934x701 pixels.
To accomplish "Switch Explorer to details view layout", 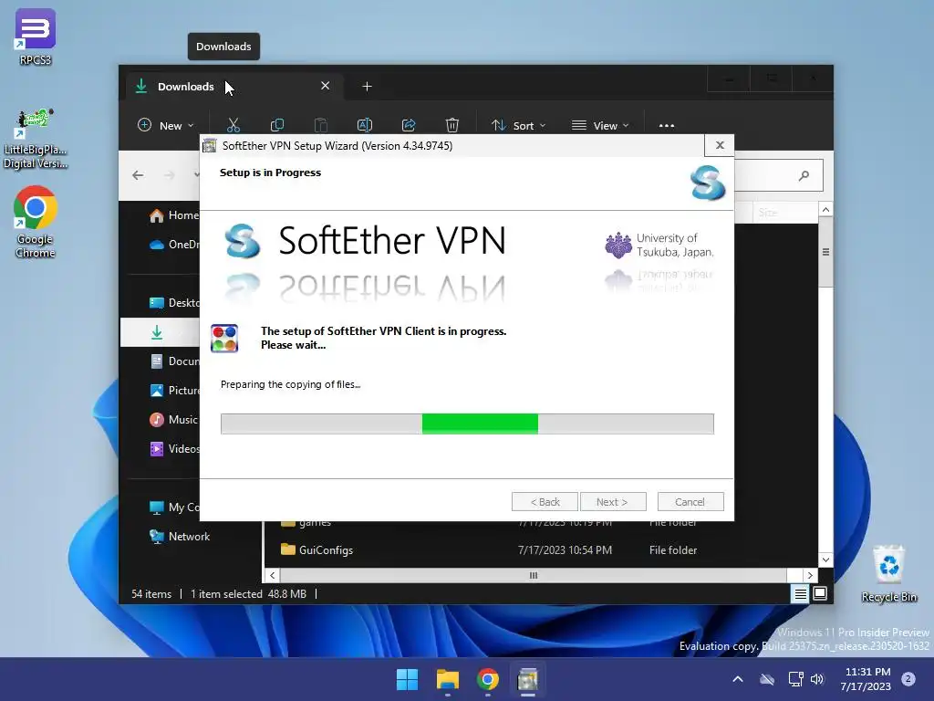I will [x=800, y=593].
